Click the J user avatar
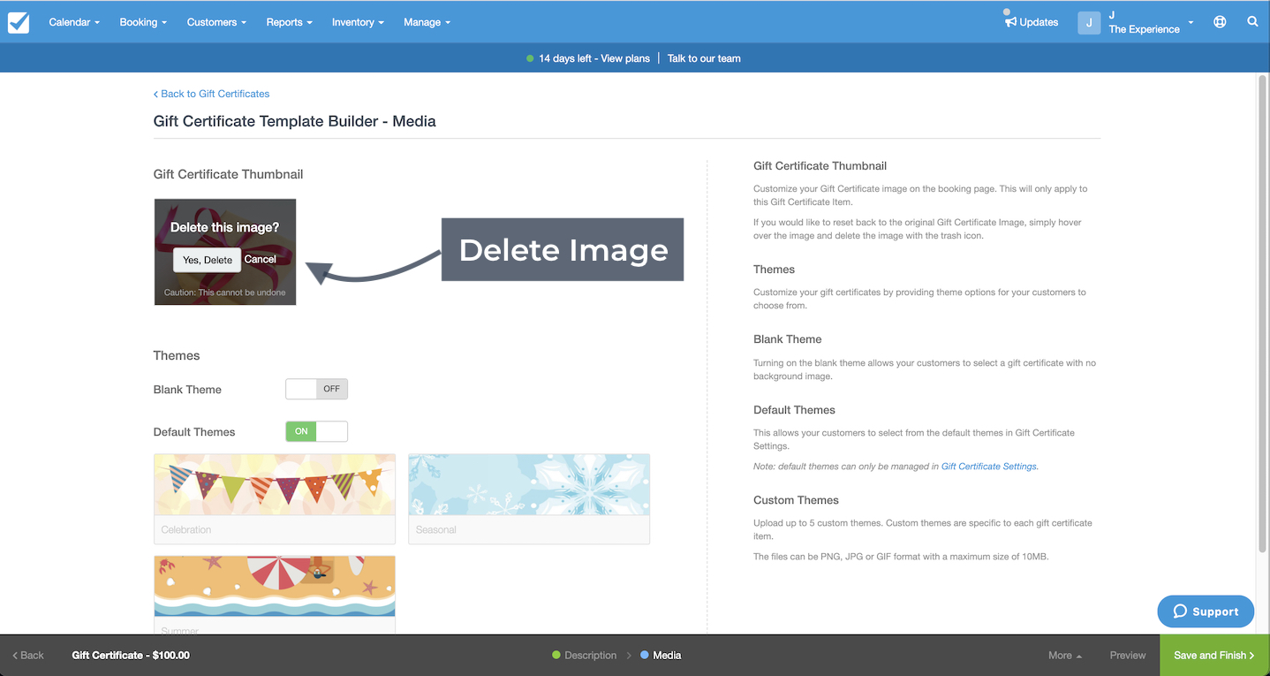The width and height of the screenshot is (1270, 676). (x=1089, y=22)
